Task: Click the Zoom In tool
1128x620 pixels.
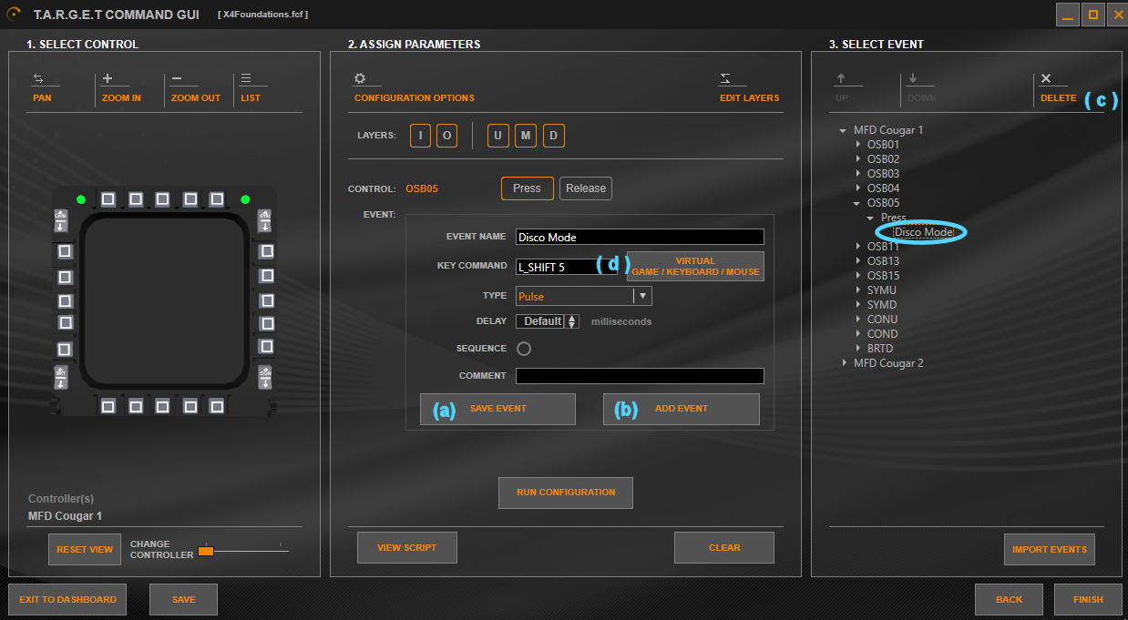Action: (x=121, y=87)
